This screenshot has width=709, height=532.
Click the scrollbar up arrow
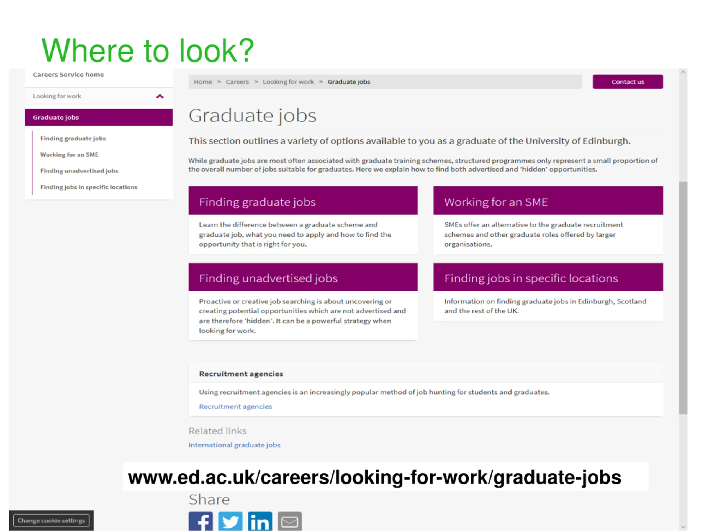683,73
